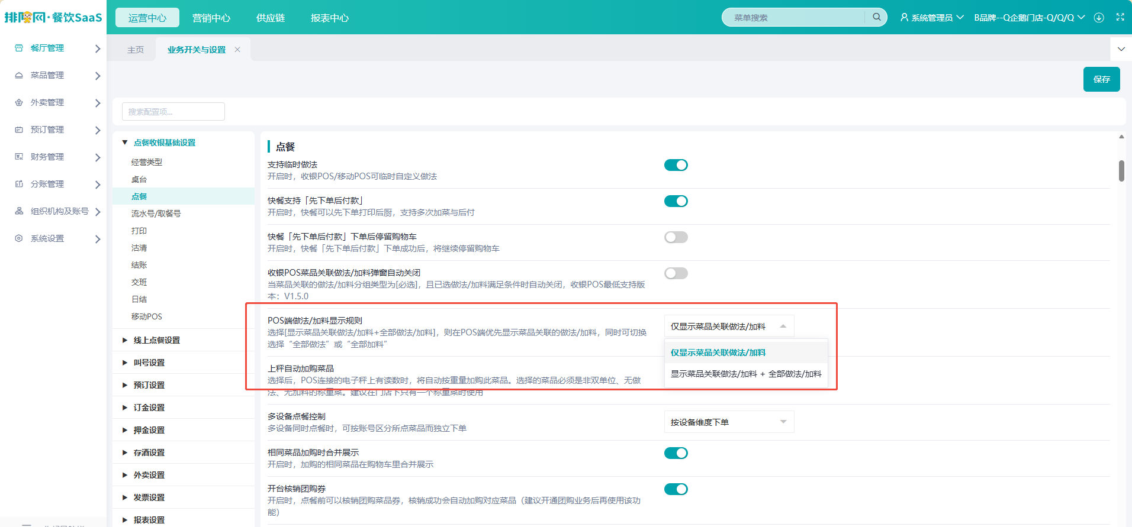Click the download icon in the top bar

click(1099, 17)
